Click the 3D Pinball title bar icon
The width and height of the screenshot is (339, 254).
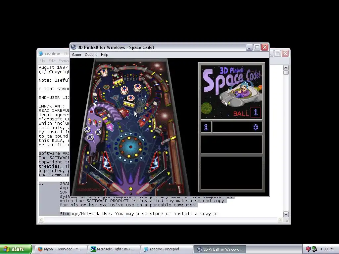pos(73,47)
